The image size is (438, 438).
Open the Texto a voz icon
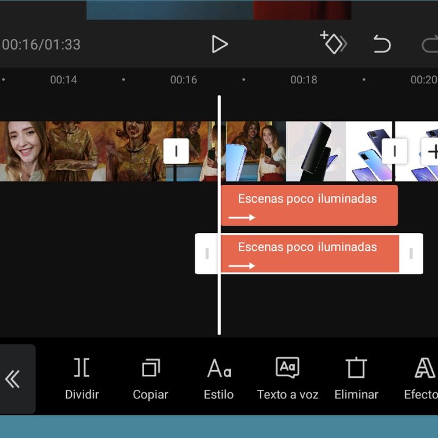tap(287, 367)
